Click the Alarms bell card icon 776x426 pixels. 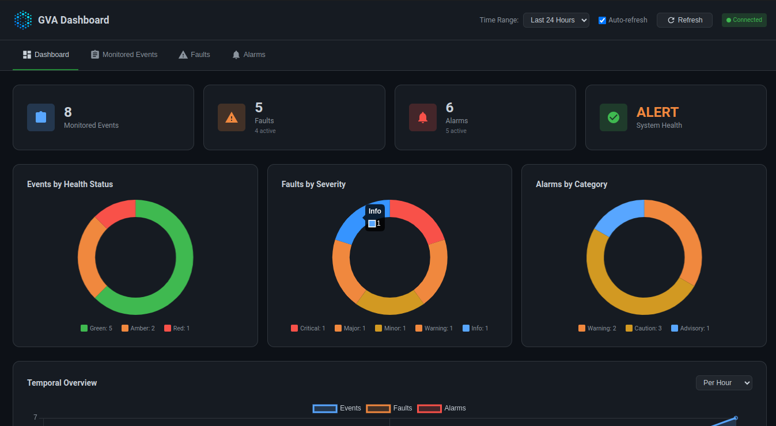coord(422,117)
